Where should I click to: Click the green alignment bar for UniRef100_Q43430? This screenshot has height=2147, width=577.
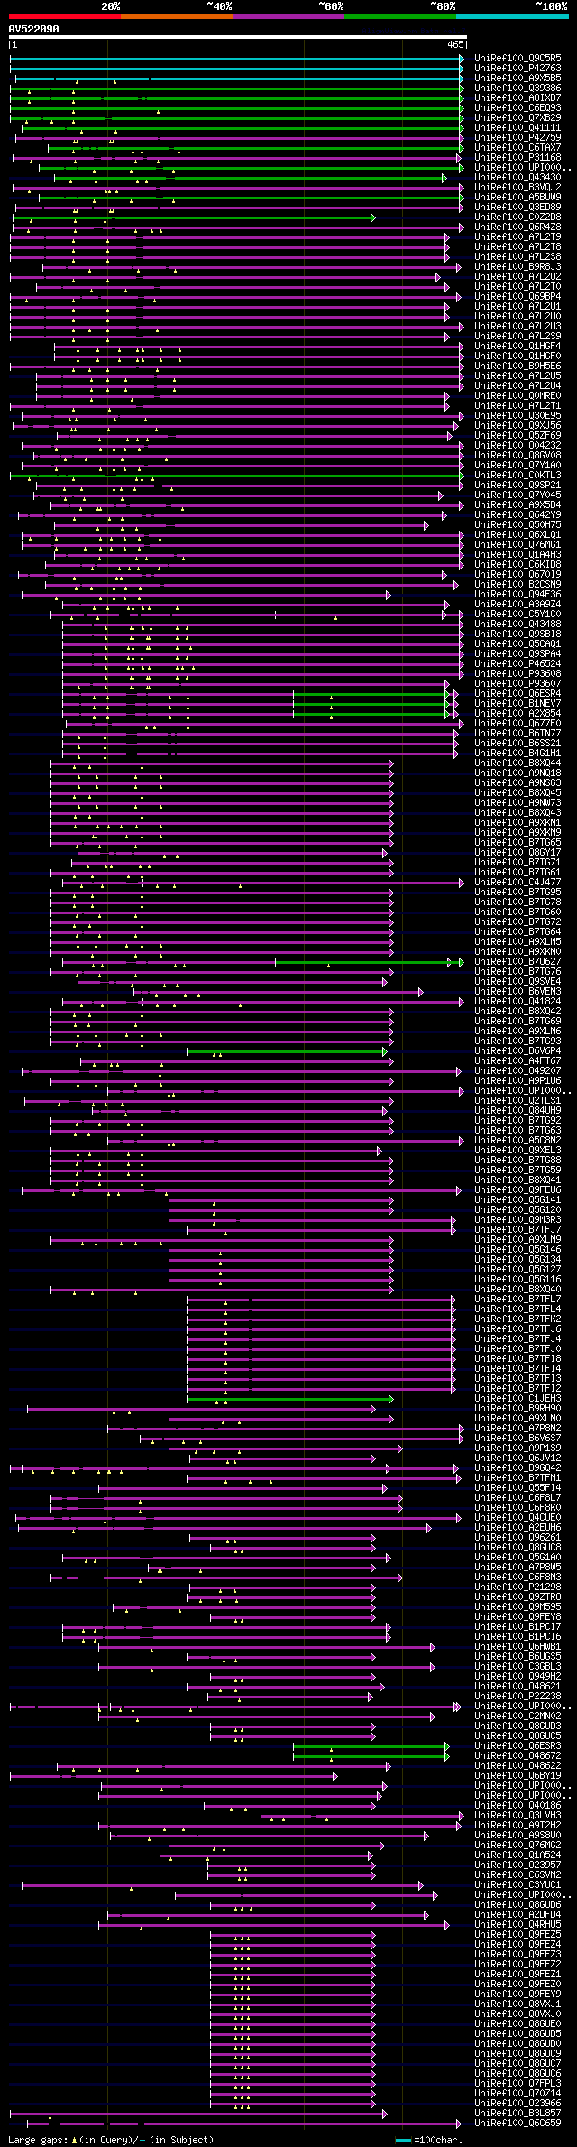pyautogui.click(x=250, y=177)
